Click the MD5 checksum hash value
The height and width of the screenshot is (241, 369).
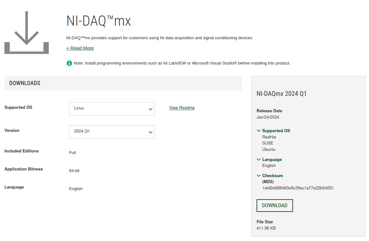pyautogui.click(x=298, y=188)
